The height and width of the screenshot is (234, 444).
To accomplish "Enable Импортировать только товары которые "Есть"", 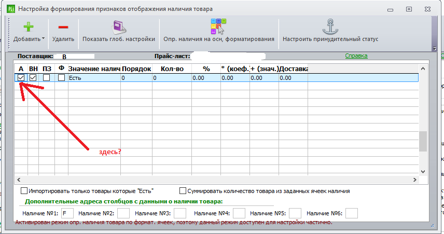I will 24,191.
